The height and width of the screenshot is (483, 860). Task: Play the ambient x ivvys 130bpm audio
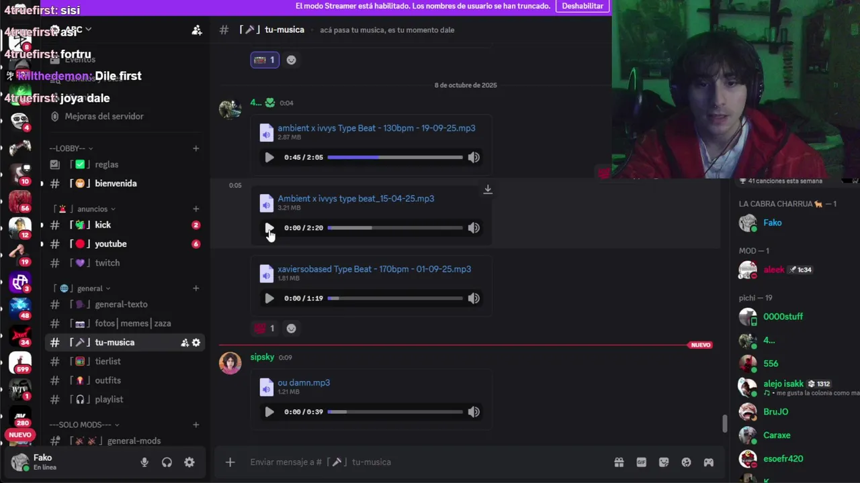pos(269,157)
